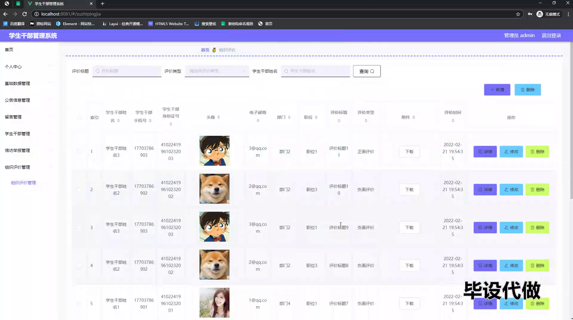Image resolution: width=573 pixels, height=320 pixels.
Task: Click the 新增 add button
Action: [497, 90]
